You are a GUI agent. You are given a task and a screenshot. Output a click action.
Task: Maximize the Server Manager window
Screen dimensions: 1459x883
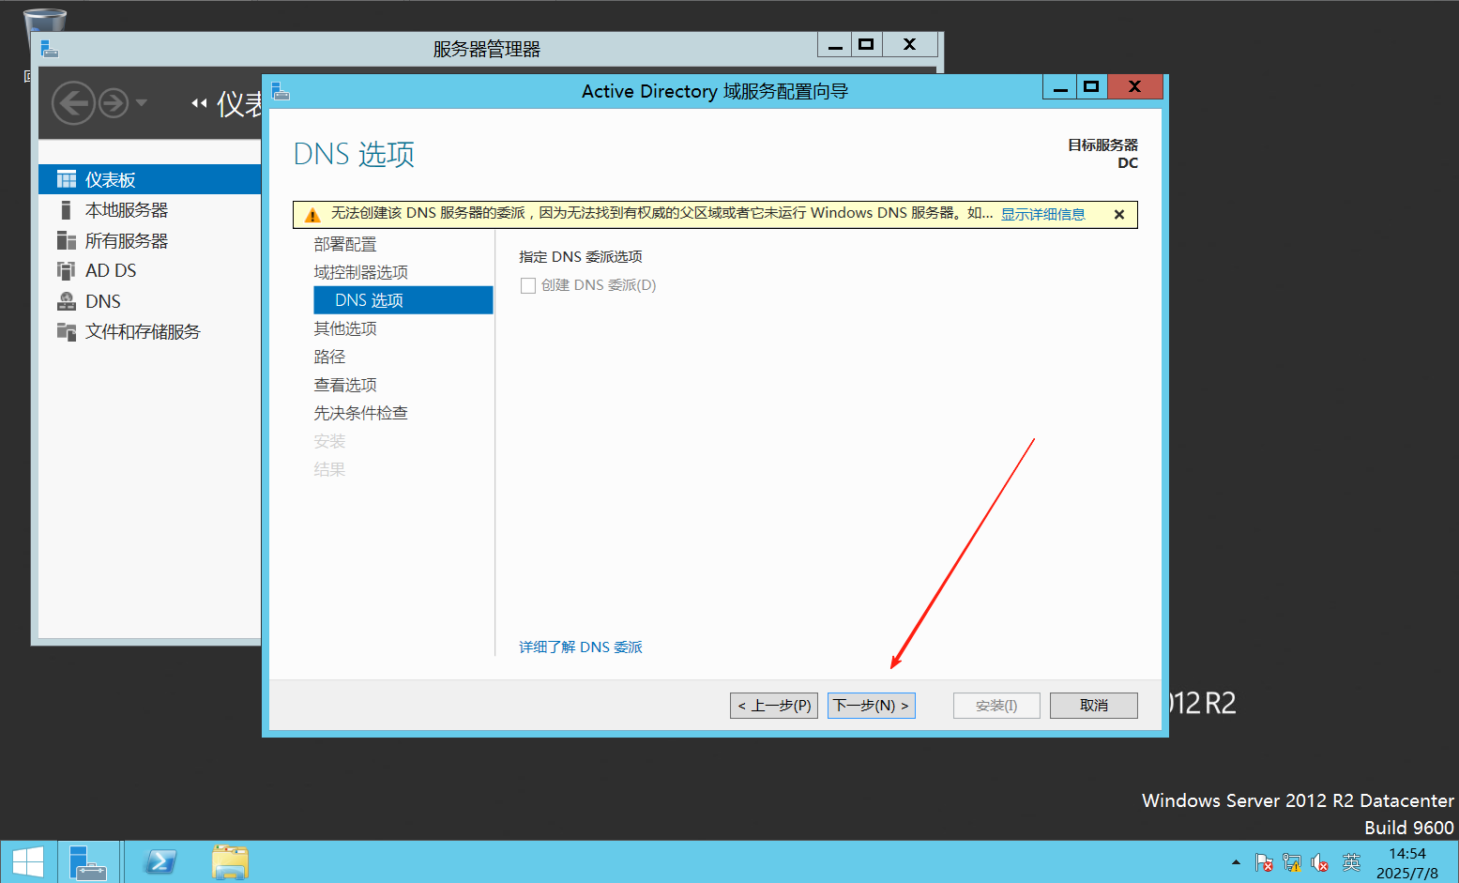(866, 44)
